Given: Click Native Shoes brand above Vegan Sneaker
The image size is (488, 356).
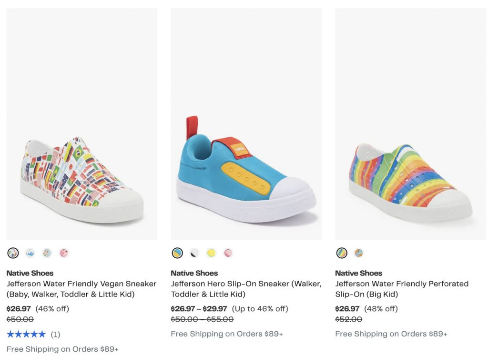Looking at the screenshot, I should (x=30, y=273).
